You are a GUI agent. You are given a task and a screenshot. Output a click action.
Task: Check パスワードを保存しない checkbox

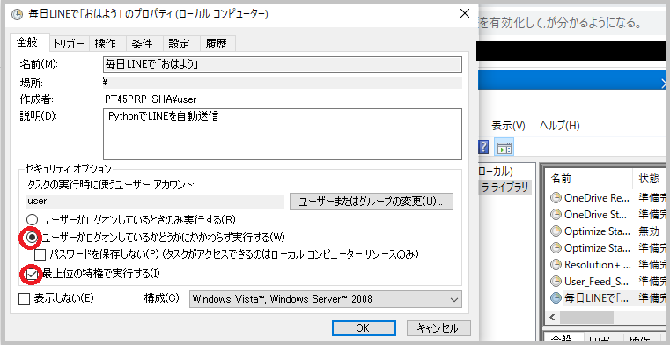point(40,255)
